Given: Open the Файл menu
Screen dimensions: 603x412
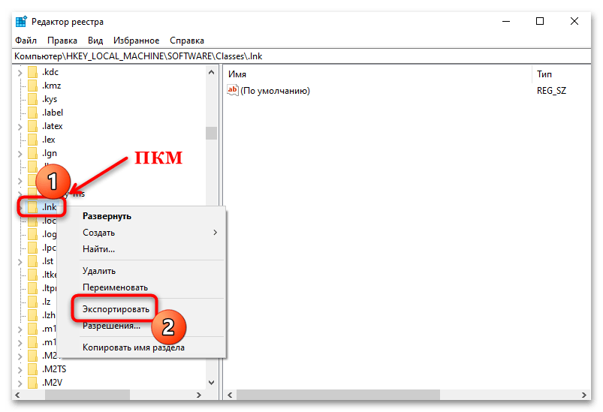Looking at the screenshot, I should 25,40.
